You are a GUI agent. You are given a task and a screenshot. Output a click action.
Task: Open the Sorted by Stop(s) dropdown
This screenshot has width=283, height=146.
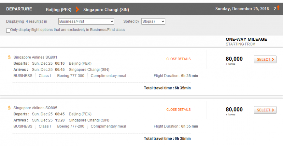click(x=153, y=21)
